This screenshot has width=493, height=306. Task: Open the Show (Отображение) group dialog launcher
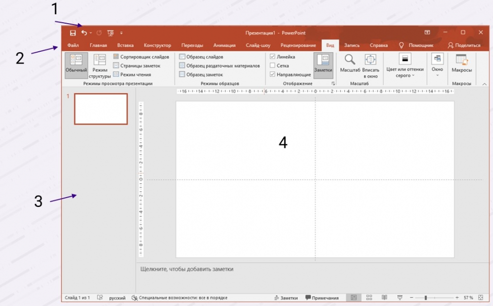[334, 84]
